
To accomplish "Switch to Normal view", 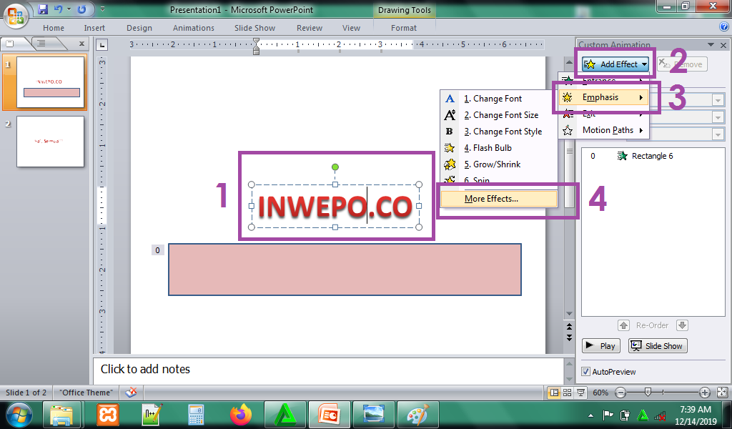I will click(x=554, y=393).
